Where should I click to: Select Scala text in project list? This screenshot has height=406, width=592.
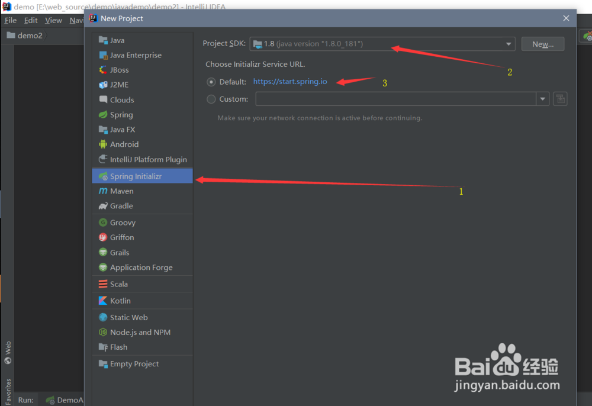pyautogui.click(x=118, y=284)
